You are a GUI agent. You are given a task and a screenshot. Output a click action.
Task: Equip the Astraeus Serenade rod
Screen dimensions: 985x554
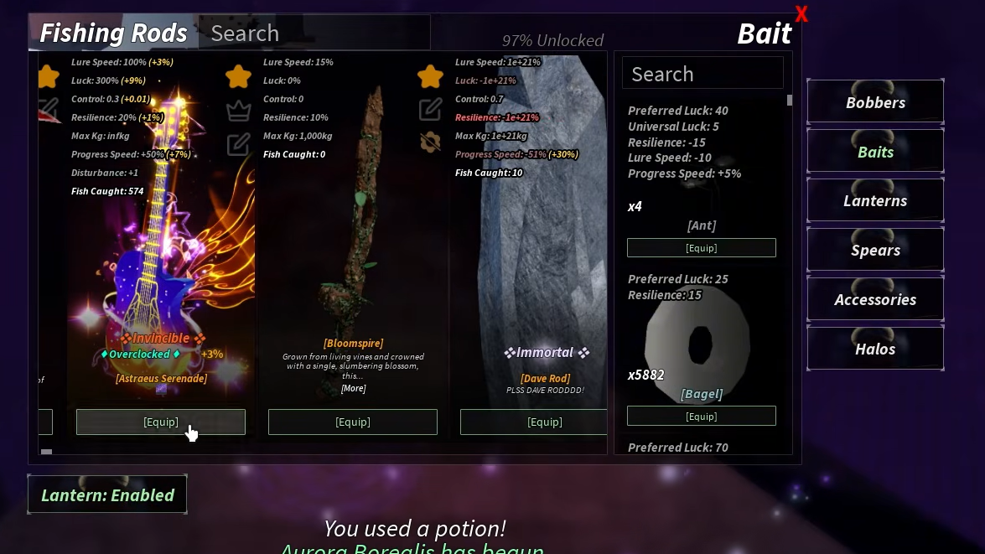point(161,422)
